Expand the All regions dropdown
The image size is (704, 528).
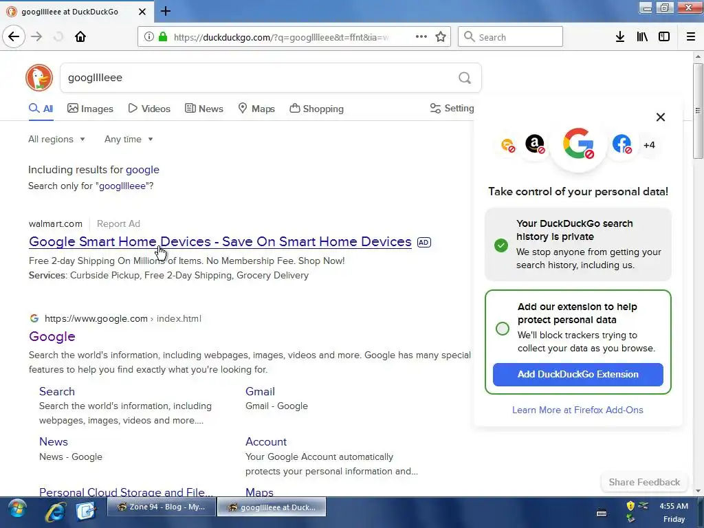point(56,139)
